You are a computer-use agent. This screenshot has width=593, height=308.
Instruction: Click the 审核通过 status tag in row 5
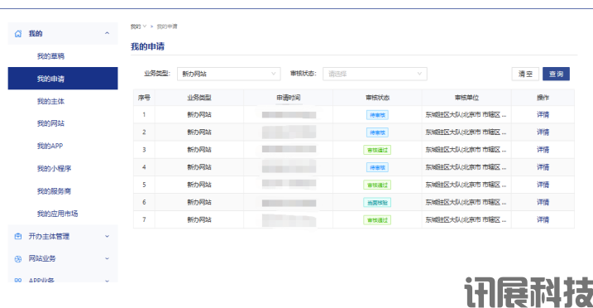pos(377,185)
